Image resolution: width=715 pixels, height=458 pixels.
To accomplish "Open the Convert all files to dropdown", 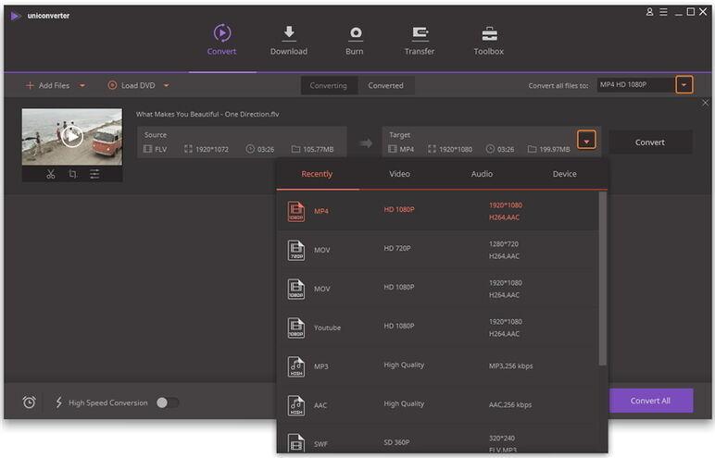I will [684, 85].
